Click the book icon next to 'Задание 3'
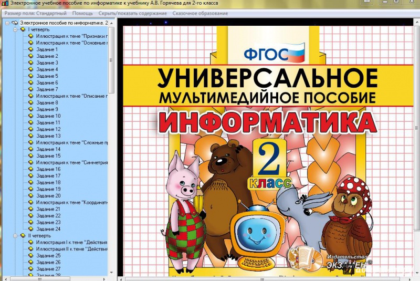 31,63
